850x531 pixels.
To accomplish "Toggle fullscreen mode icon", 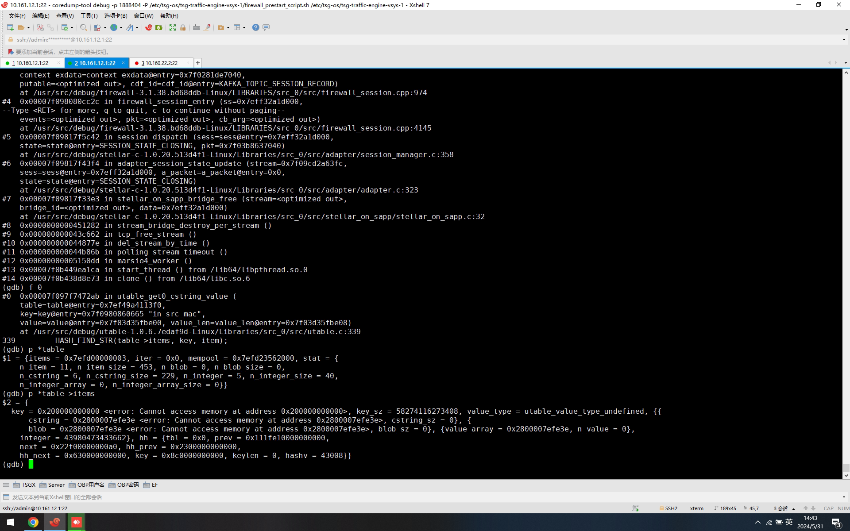I will [173, 27].
